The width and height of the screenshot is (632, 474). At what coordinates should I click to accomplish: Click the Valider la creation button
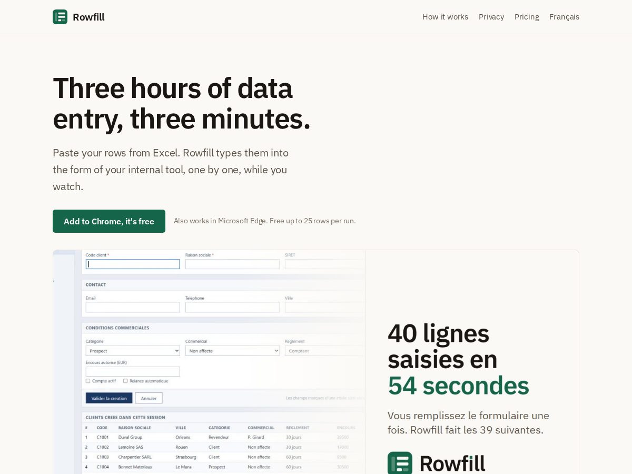coord(109,398)
